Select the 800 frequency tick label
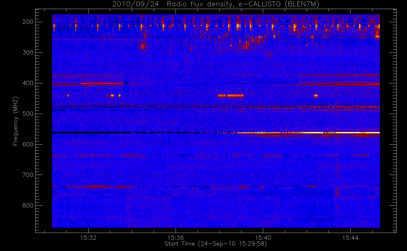Image resolution: width=407 pixels, height=251 pixels. pos(28,206)
